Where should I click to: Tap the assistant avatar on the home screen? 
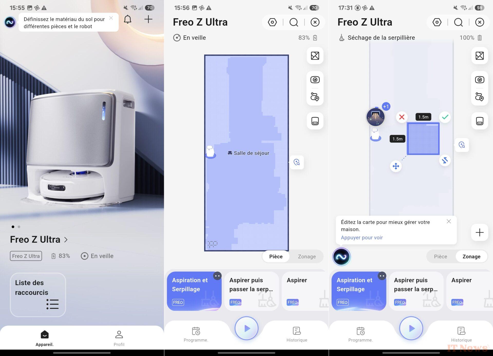(10, 22)
